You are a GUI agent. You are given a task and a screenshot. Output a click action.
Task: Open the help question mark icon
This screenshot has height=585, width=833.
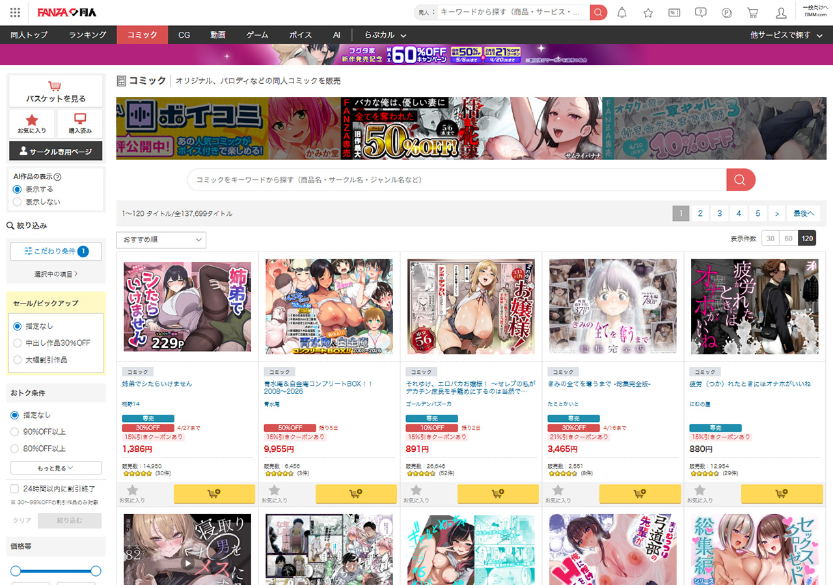point(700,13)
